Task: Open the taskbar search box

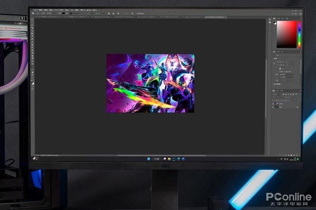Action: pyautogui.click(x=157, y=159)
